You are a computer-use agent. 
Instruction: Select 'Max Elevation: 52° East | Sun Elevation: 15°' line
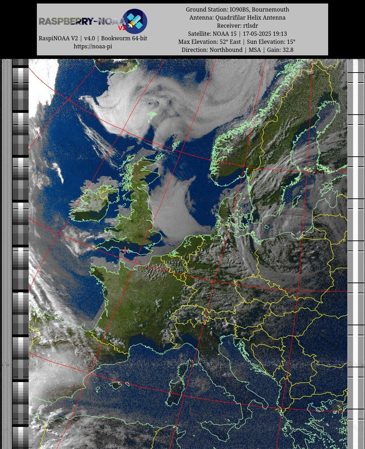(237, 42)
